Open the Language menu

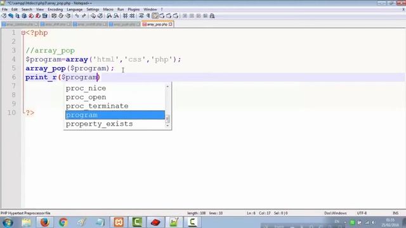pos(75,9)
